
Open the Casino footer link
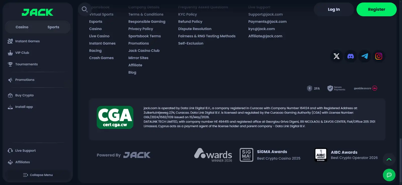point(95,29)
